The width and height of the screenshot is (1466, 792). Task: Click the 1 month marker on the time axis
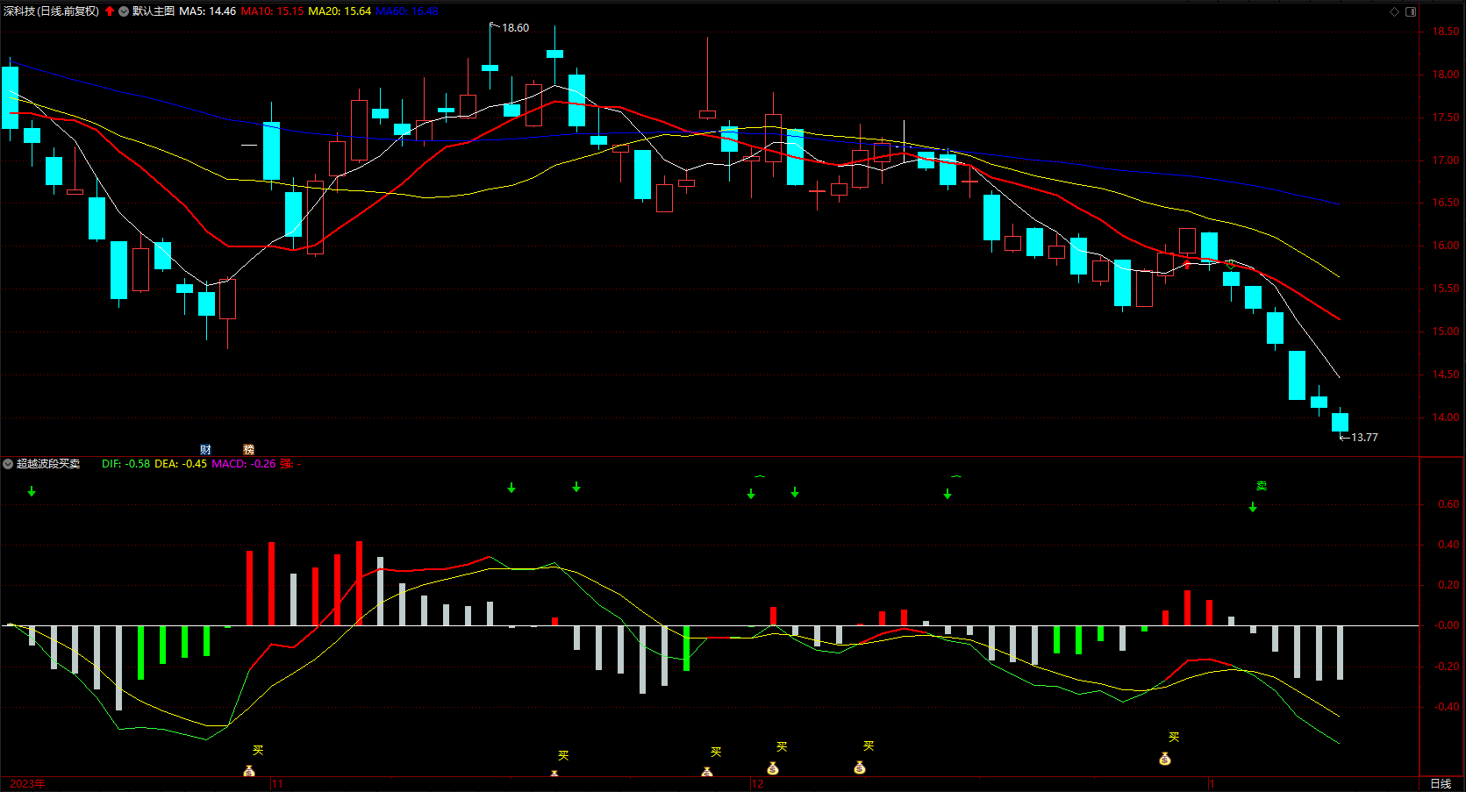pyautogui.click(x=1212, y=783)
